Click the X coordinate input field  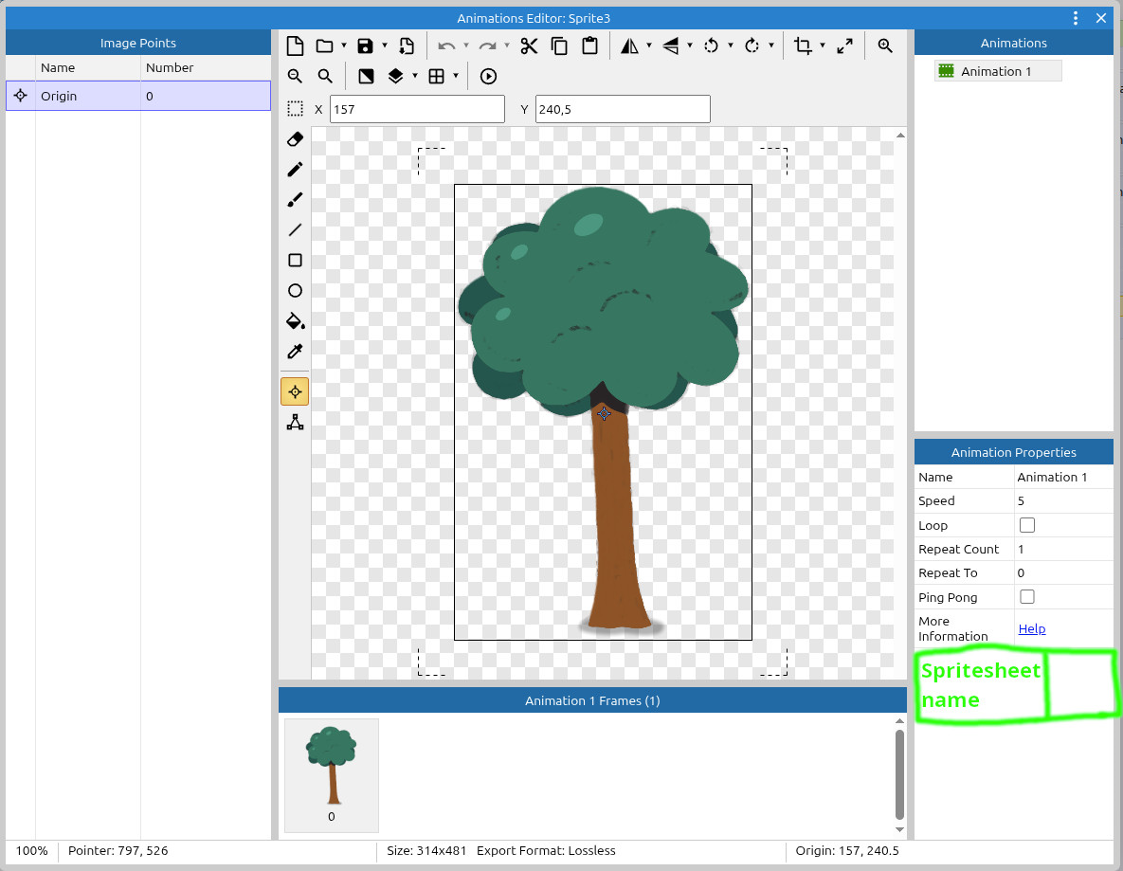pyautogui.click(x=417, y=109)
